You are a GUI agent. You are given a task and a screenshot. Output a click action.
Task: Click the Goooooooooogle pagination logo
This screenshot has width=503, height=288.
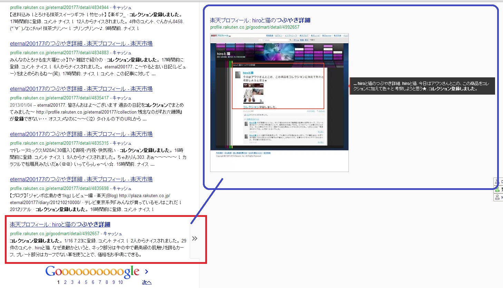(x=92, y=272)
